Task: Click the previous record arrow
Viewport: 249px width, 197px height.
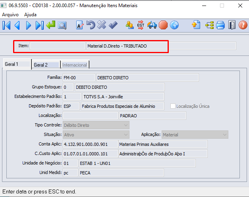Action: point(17,25)
